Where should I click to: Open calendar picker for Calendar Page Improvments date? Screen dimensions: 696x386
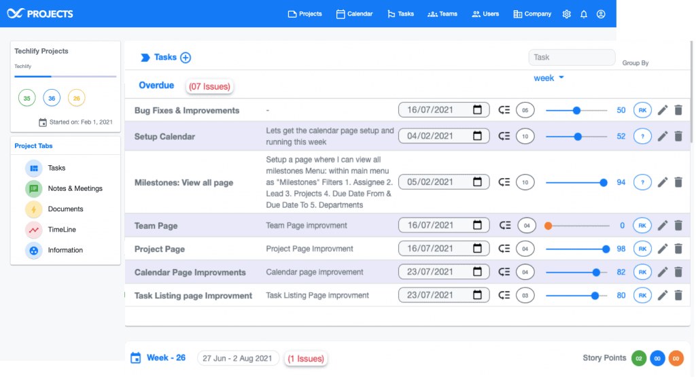click(477, 272)
